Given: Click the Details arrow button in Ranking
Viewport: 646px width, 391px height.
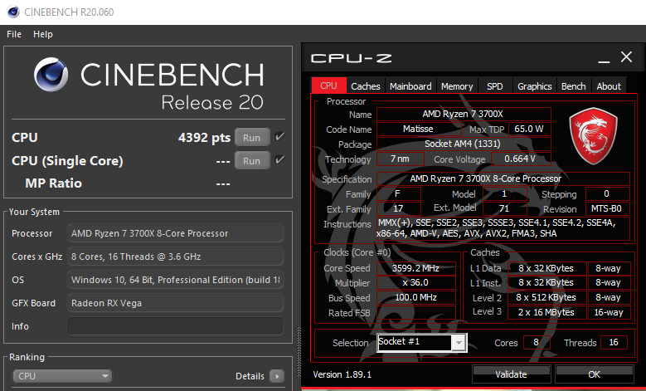Looking at the screenshot, I should click(277, 376).
